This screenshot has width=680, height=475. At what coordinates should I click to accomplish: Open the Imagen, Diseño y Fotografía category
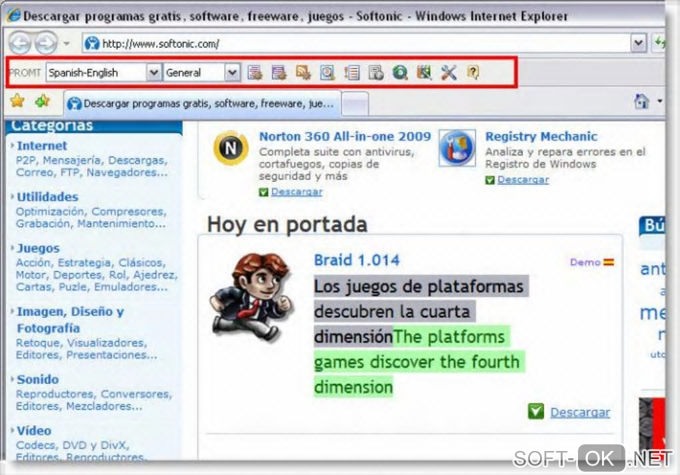[70, 320]
